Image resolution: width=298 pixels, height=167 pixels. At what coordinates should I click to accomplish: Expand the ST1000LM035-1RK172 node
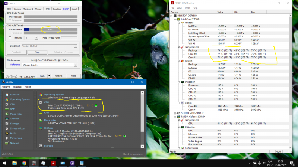point(175,113)
